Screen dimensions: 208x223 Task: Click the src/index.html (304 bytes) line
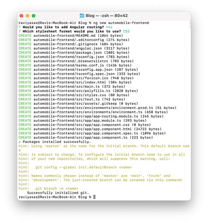click(x=75, y=82)
